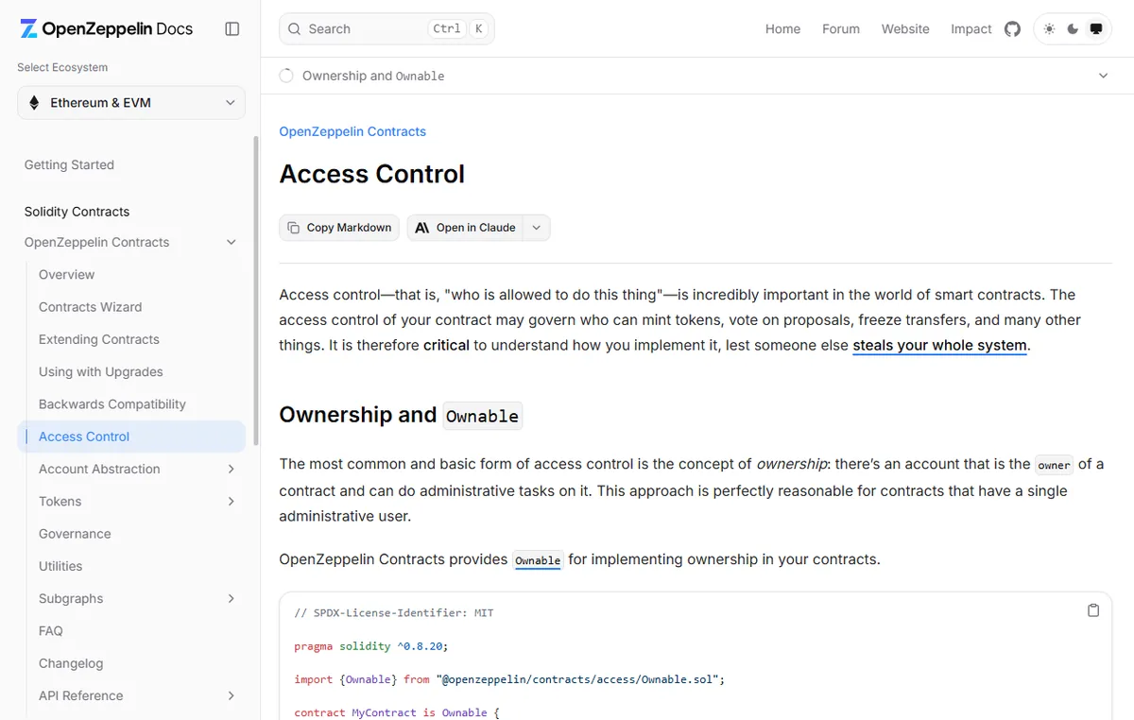Click the "pragma solidity ^0.8.20;" code line
Screen dimensions: 1134x720
[371, 646]
